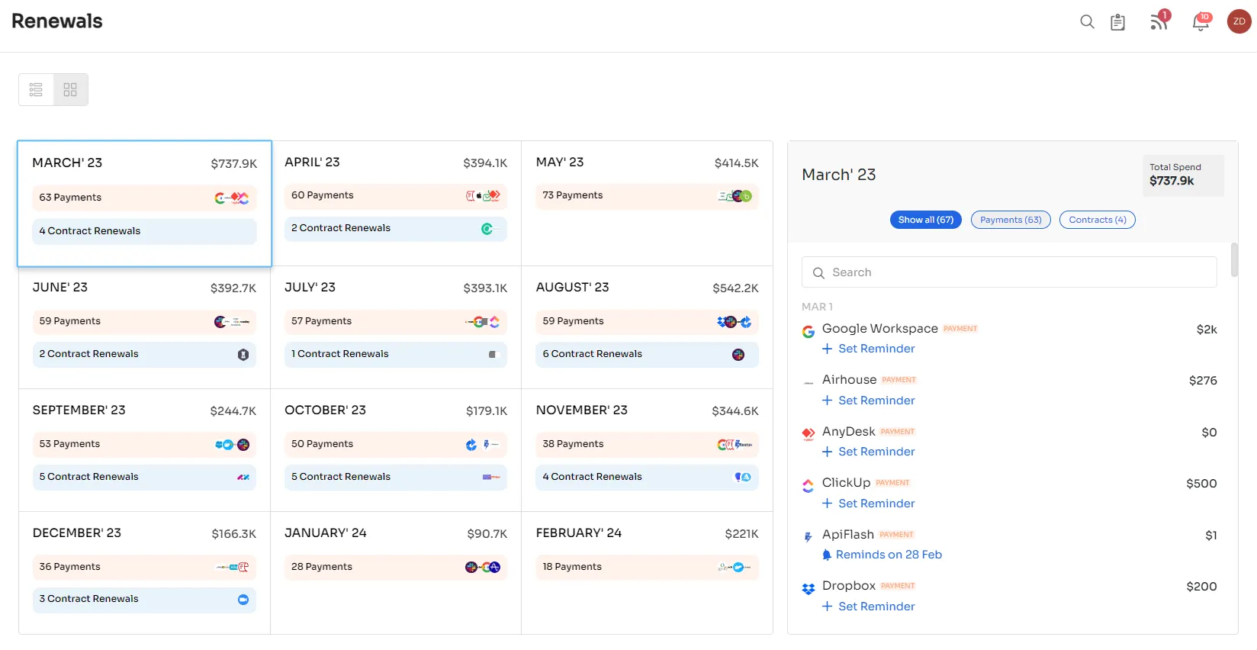1257x650 pixels.
Task: Click the Dropbox logo icon
Action: tap(809, 589)
